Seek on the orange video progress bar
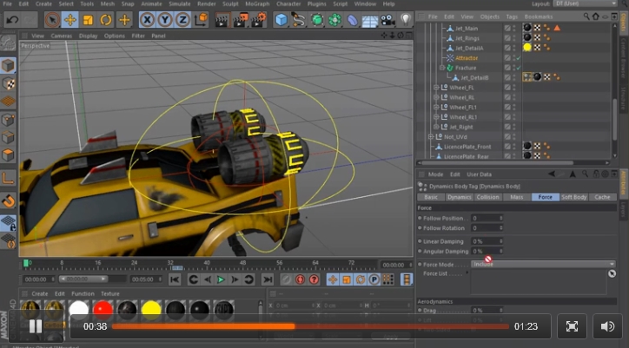The image size is (629, 348). (x=310, y=326)
